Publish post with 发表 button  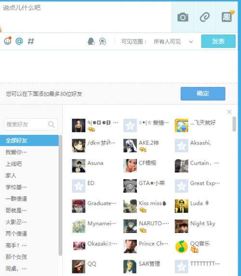click(218, 42)
